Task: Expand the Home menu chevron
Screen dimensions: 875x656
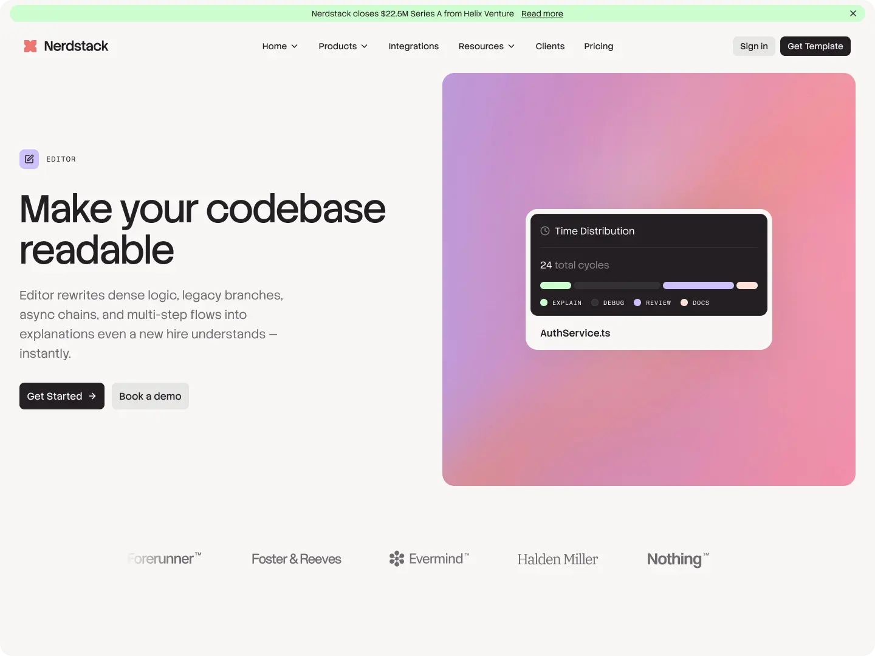Action: point(295,46)
